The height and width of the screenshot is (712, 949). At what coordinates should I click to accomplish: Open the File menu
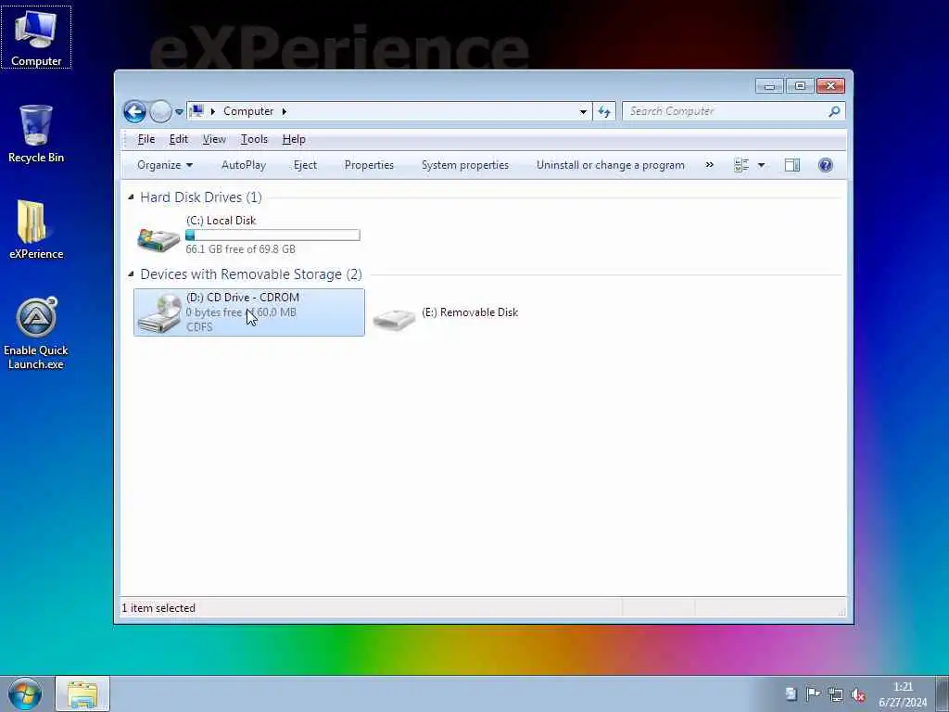click(146, 139)
